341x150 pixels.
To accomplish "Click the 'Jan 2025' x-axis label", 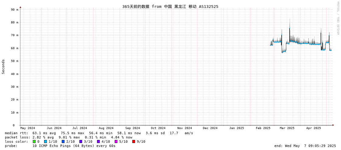I will pyautogui.click(x=237, y=128).
